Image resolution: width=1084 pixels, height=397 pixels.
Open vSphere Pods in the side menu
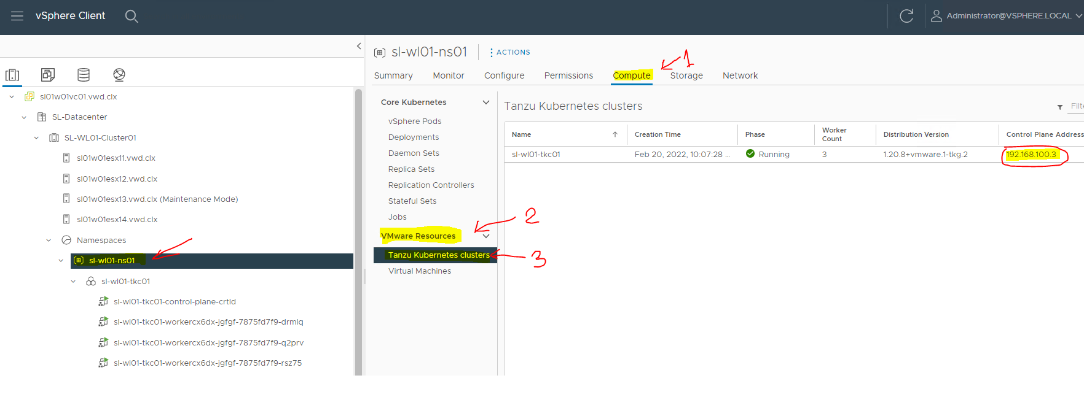coord(415,121)
